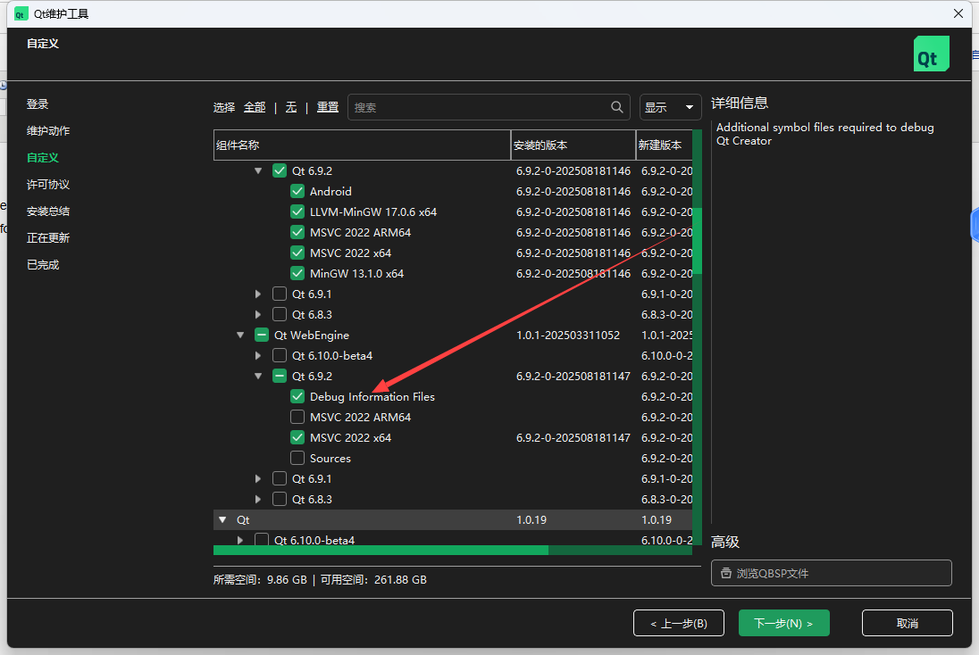Toggle the Qt WebEngine partial checkbox

262,335
